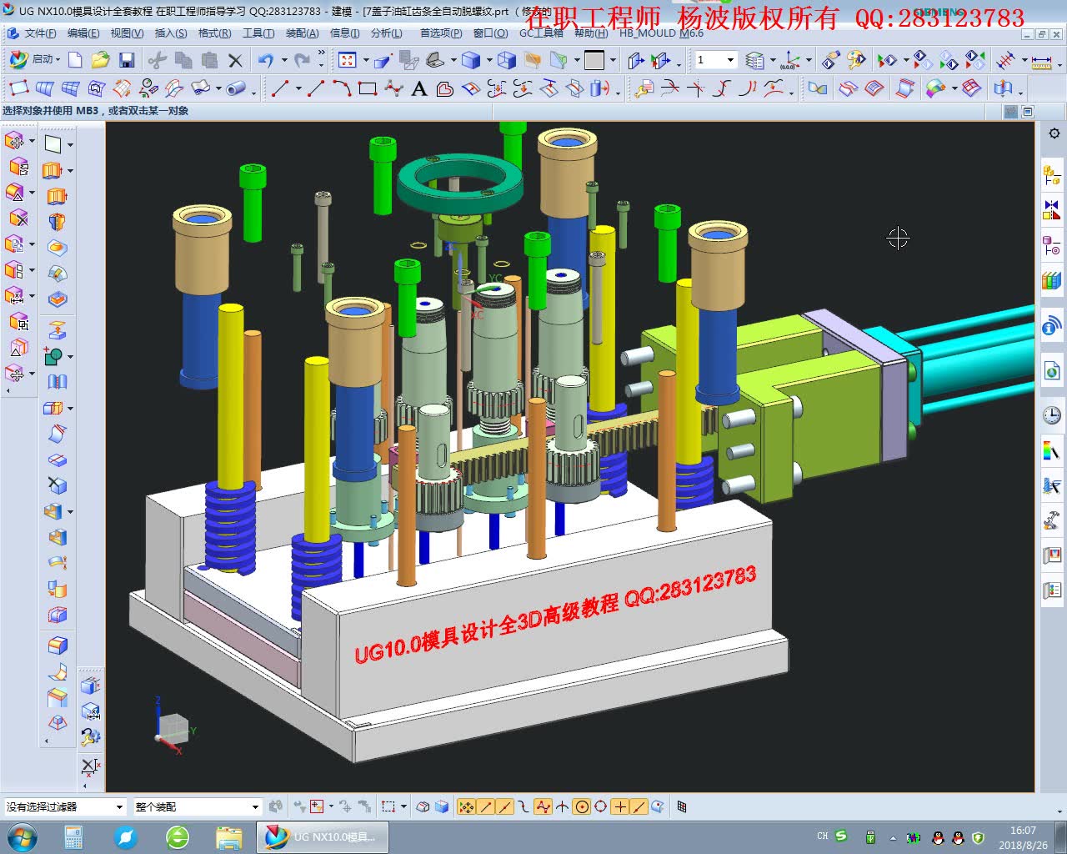Viewport: 1067px width, 854px height.
Task: Undo the last action with the arrow icon
Action: click(x=265, y=60)
